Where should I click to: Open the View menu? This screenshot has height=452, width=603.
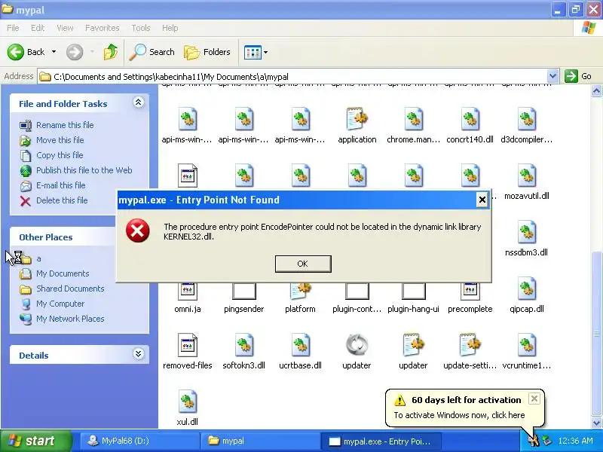point(65,28)
